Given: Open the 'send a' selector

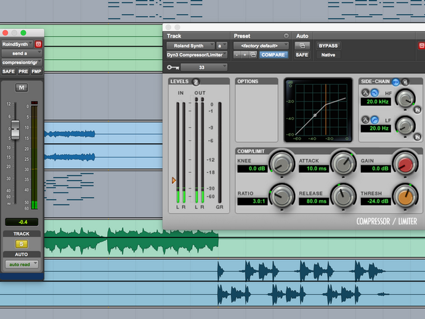Looking at the screenshot, I should 22,54.
